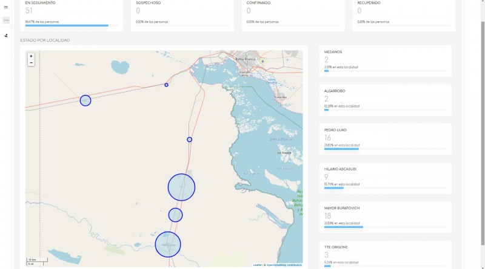Click the PEDRO LURO locality card

pyautogui.click(x=385, y=139)
